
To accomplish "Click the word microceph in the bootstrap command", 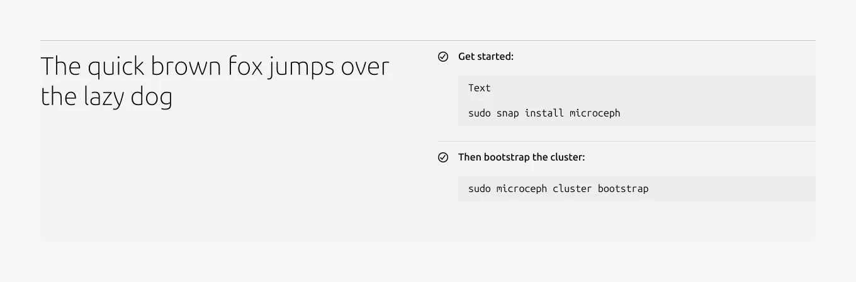I will pyautogui.click(x=522, y=189).
